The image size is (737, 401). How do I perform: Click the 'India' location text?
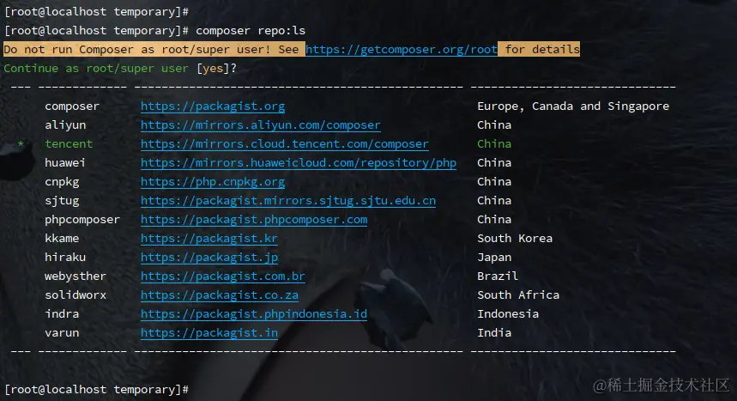click(494, 332)
